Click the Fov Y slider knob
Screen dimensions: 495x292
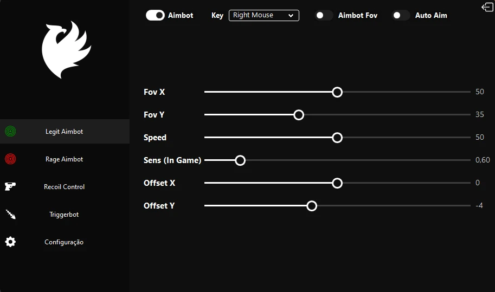tap(298, 115)
